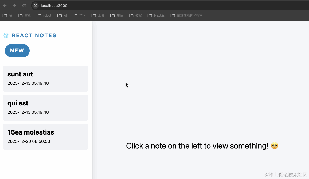Select the note titled qui est
Screen dimensions: 309x179
click(45, 107)
